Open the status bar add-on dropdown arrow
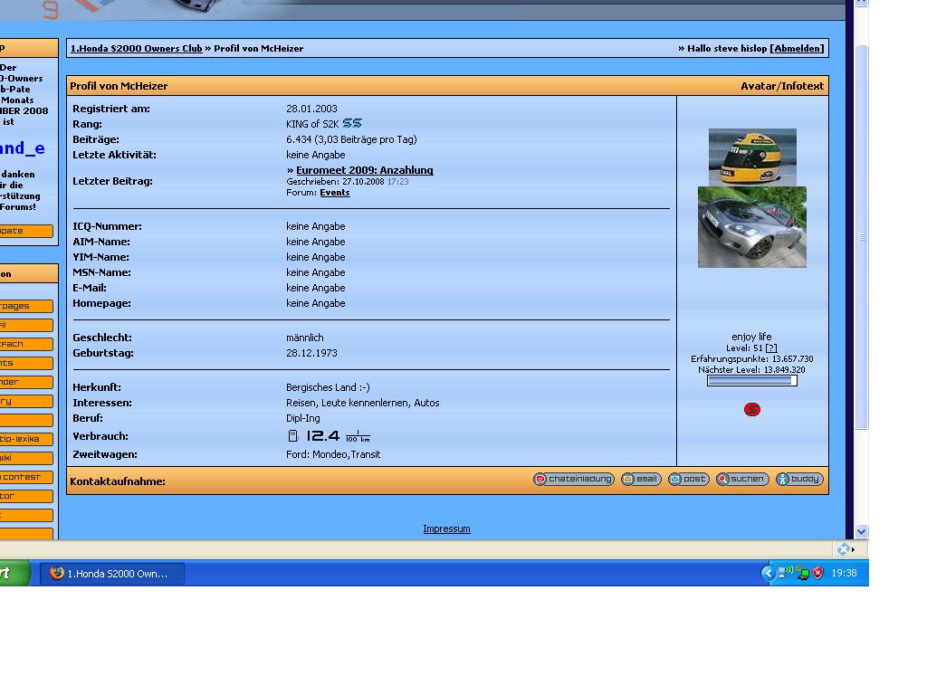The width and height of the screenshot is (927, 695). [x=852, y=549]
